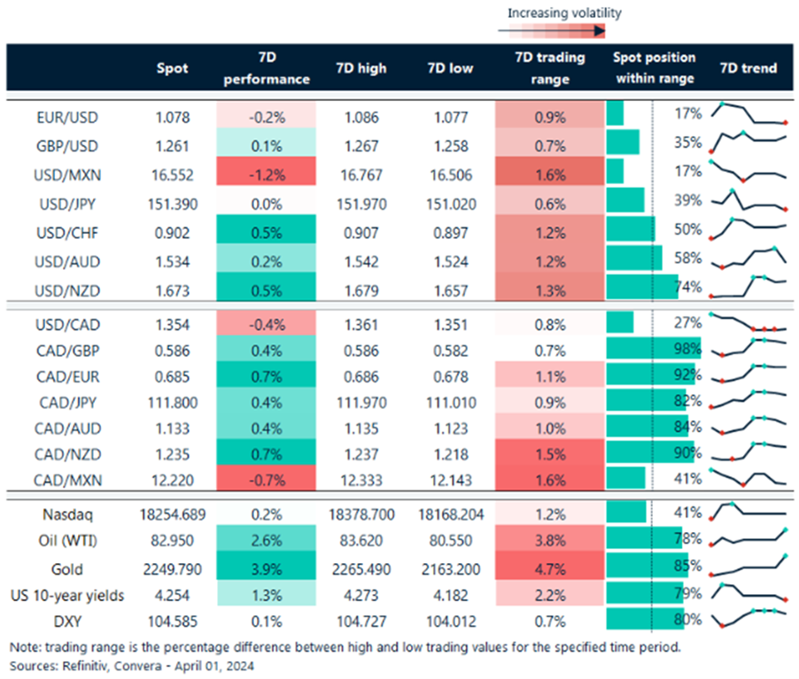This screenshot has width=799, height=679.
Task: Click the CAD/GBP 98% position bar
Action: [x=653, y=349]
